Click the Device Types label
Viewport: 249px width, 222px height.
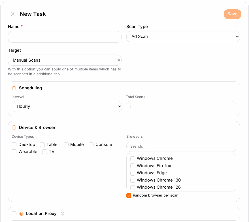tap(23, 137)
